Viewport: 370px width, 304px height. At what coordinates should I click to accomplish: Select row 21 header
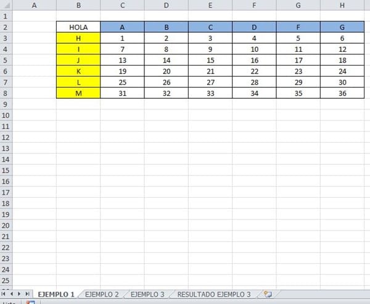pos(6,237)
